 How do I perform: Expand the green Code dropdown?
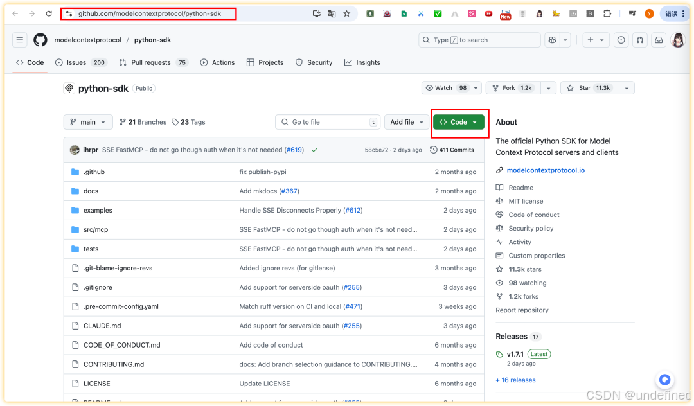pyautogui.click(x=459, y=122)
